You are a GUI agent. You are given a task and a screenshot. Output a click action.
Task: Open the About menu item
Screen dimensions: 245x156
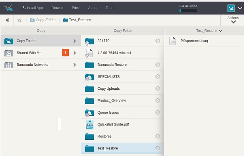click(93, 8)
